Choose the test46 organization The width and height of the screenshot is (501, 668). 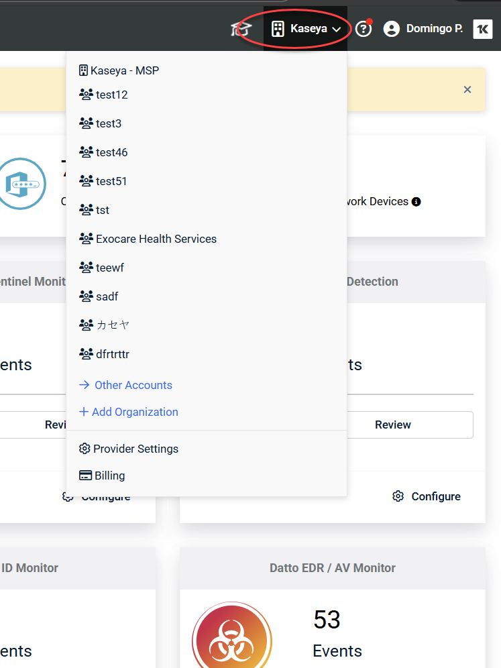pyautogui.click(x=111, y=152)
